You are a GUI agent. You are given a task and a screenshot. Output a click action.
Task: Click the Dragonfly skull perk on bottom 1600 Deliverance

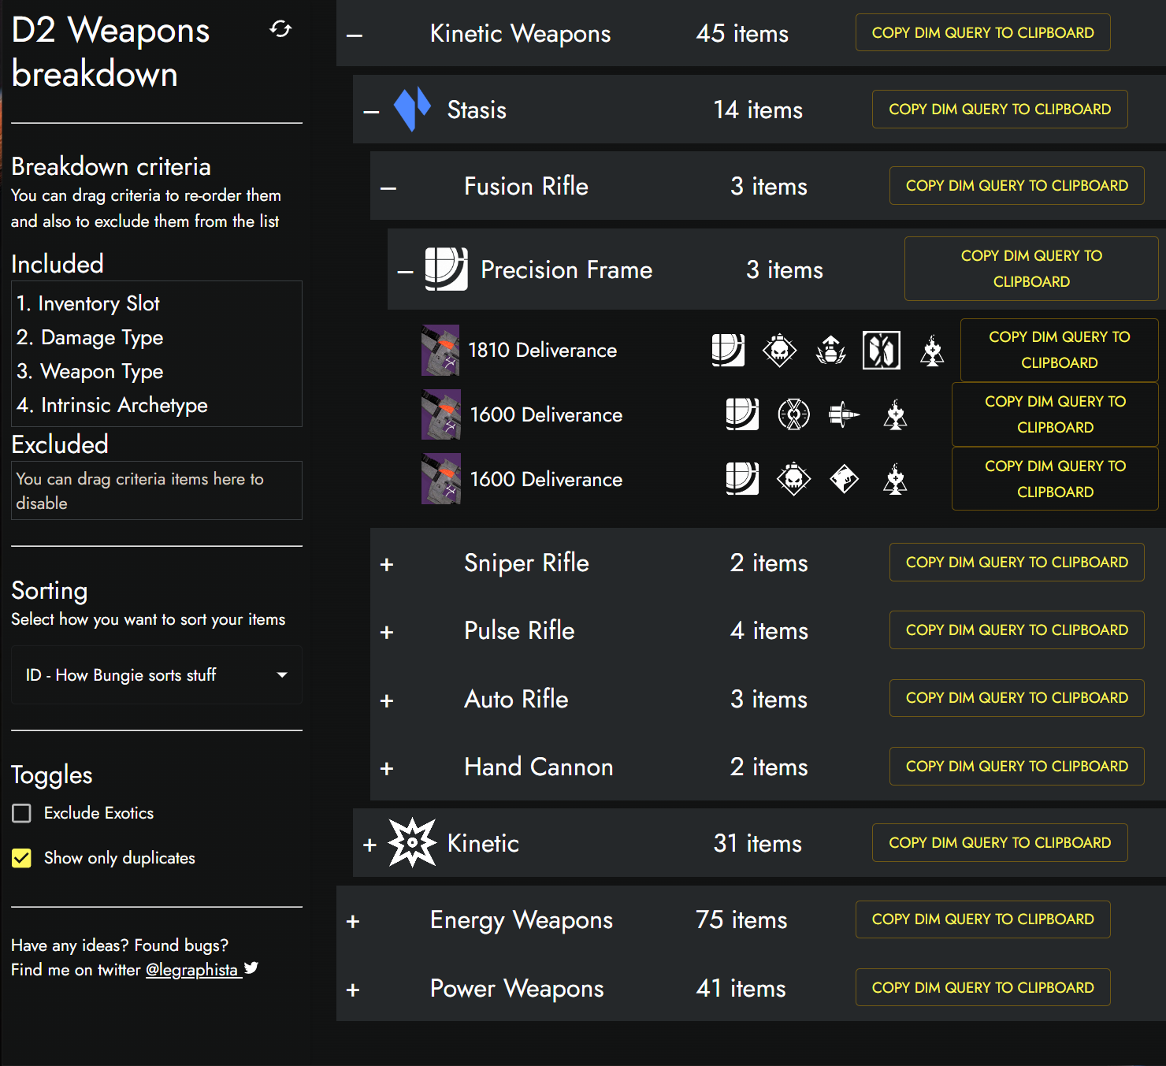tap(793, 478)
